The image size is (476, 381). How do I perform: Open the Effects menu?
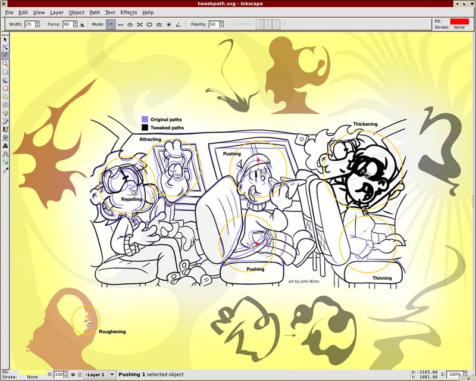tap(129, 12)
